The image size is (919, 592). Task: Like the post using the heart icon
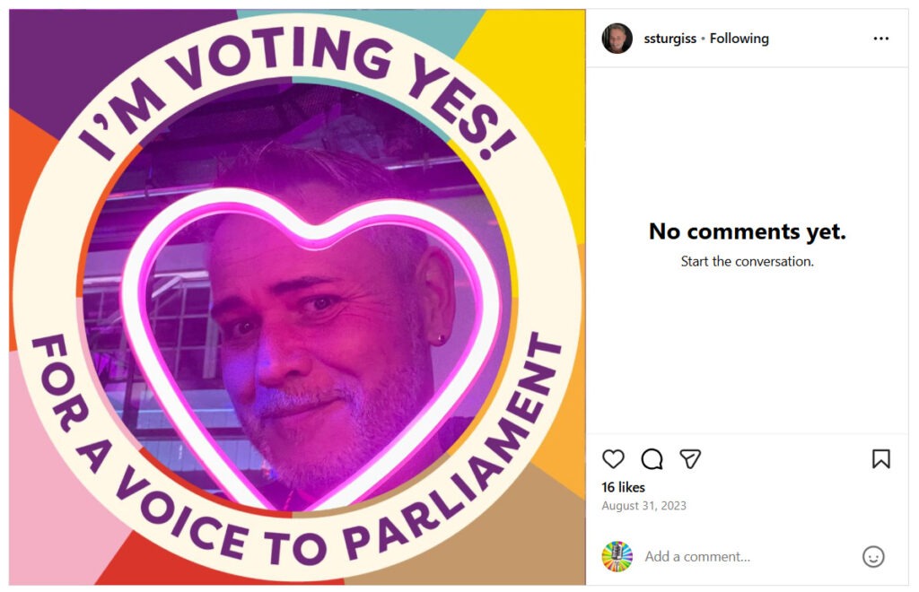pyautogui.click(x=614, y=459)
